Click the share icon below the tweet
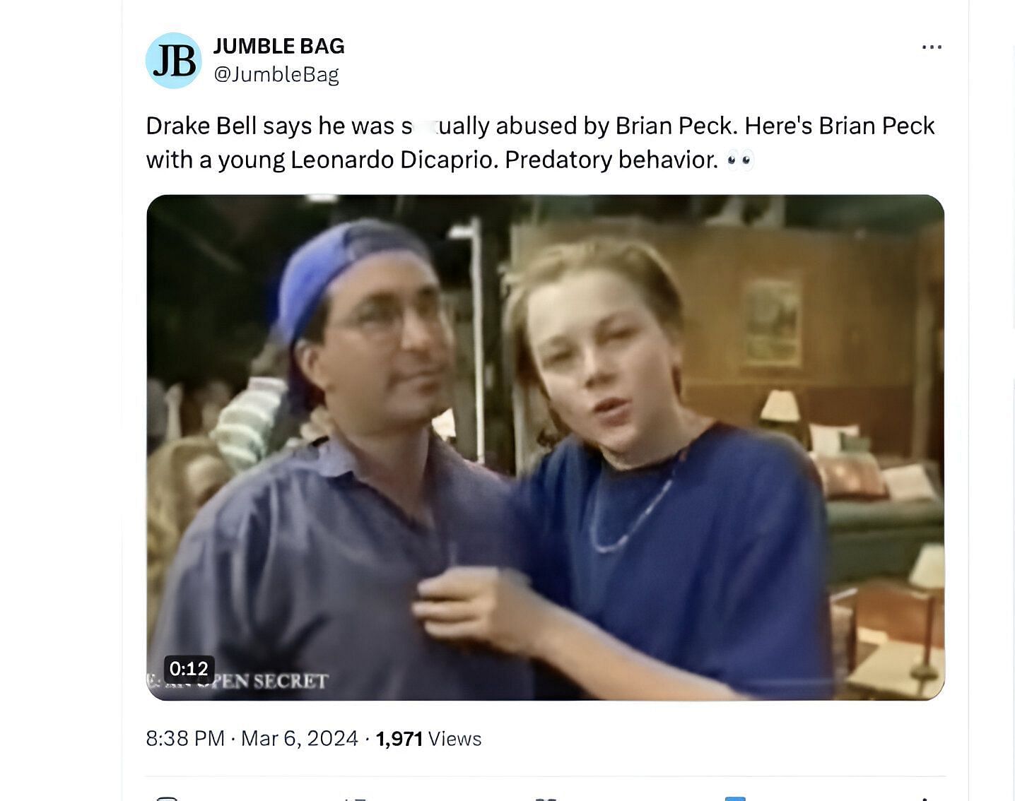1015x801 pixels. 925,799
